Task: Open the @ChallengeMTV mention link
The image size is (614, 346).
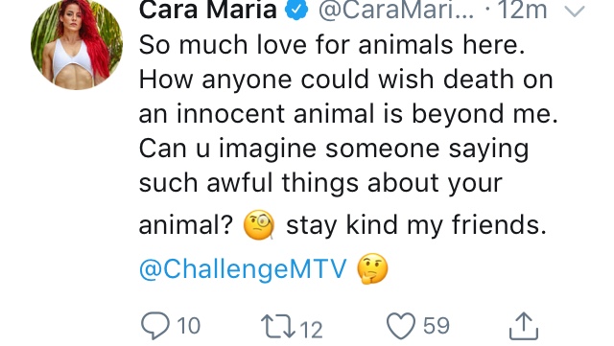Action: tap(243, 269)
